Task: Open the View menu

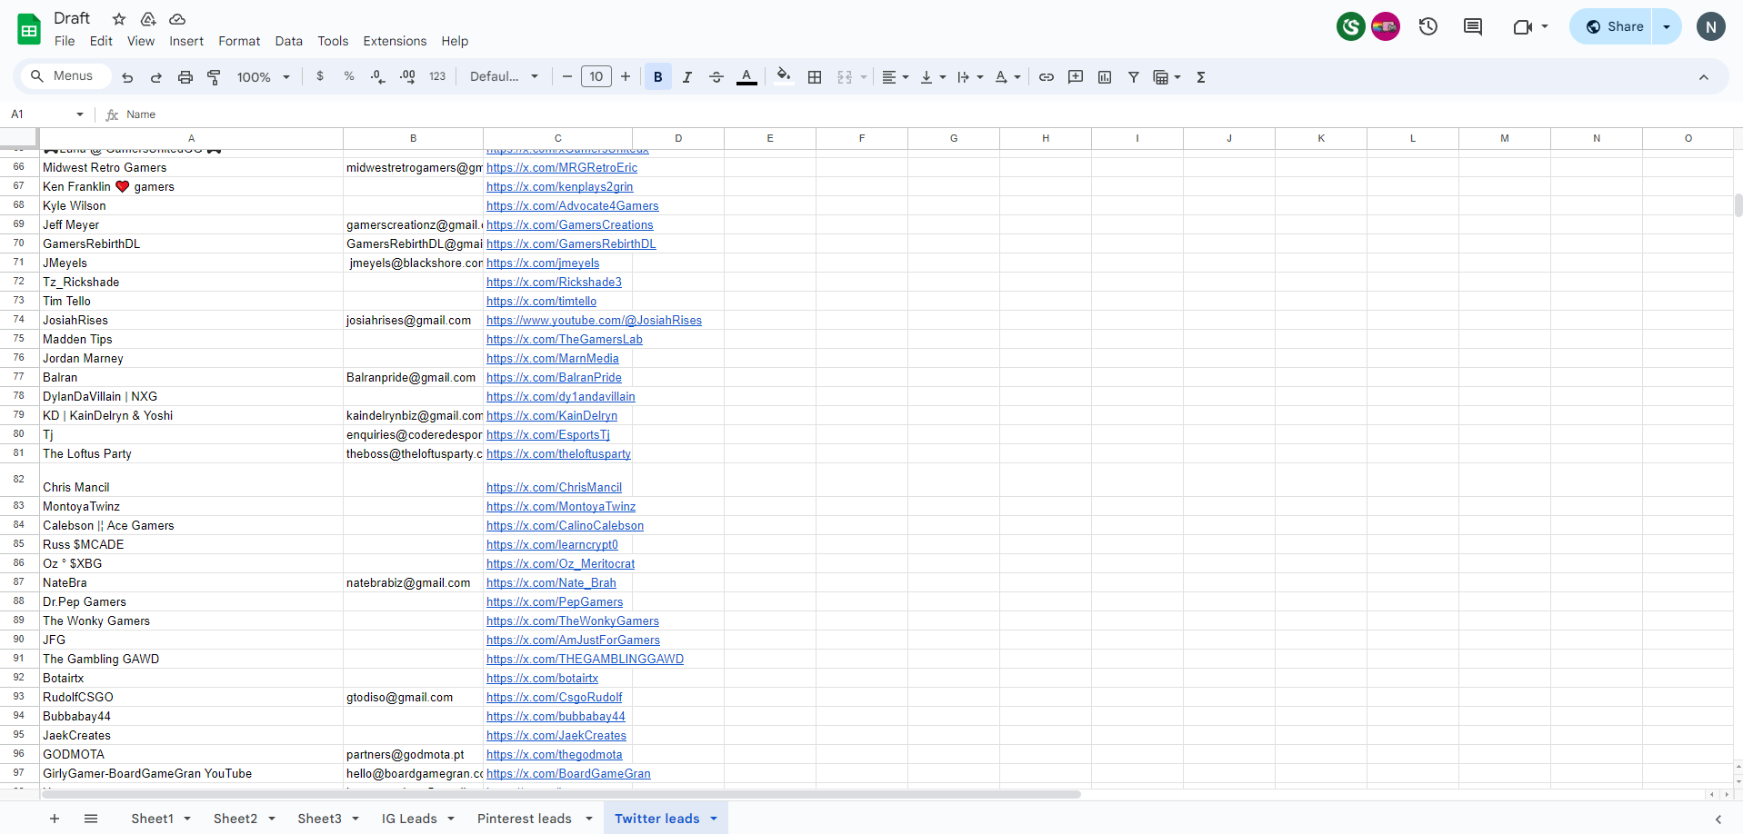Action: click(141, 41)
